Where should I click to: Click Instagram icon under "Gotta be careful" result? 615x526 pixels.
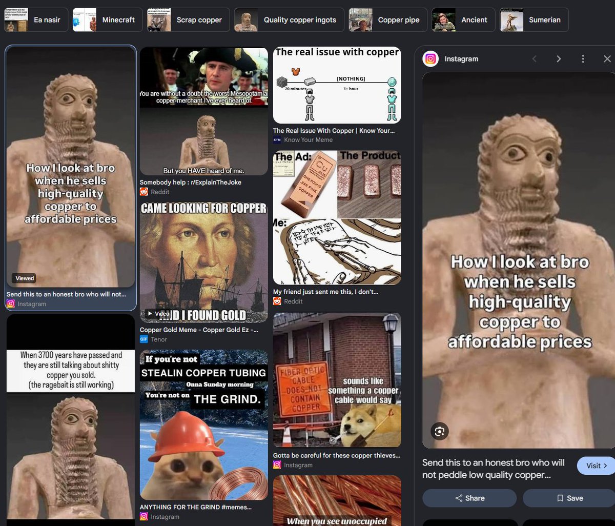point(277,465)
